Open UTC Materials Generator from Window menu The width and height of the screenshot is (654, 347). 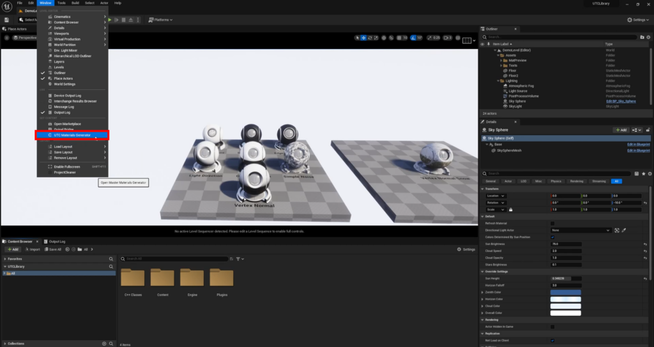pos(72,135)
